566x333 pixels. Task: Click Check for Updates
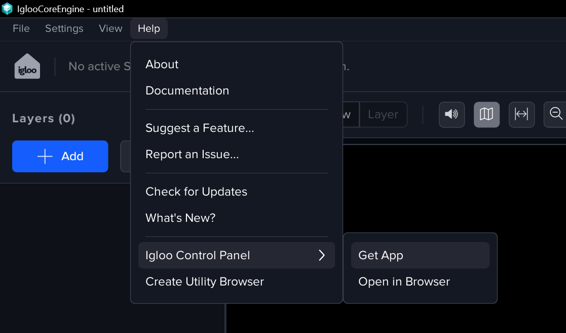(x=196, y=192)
